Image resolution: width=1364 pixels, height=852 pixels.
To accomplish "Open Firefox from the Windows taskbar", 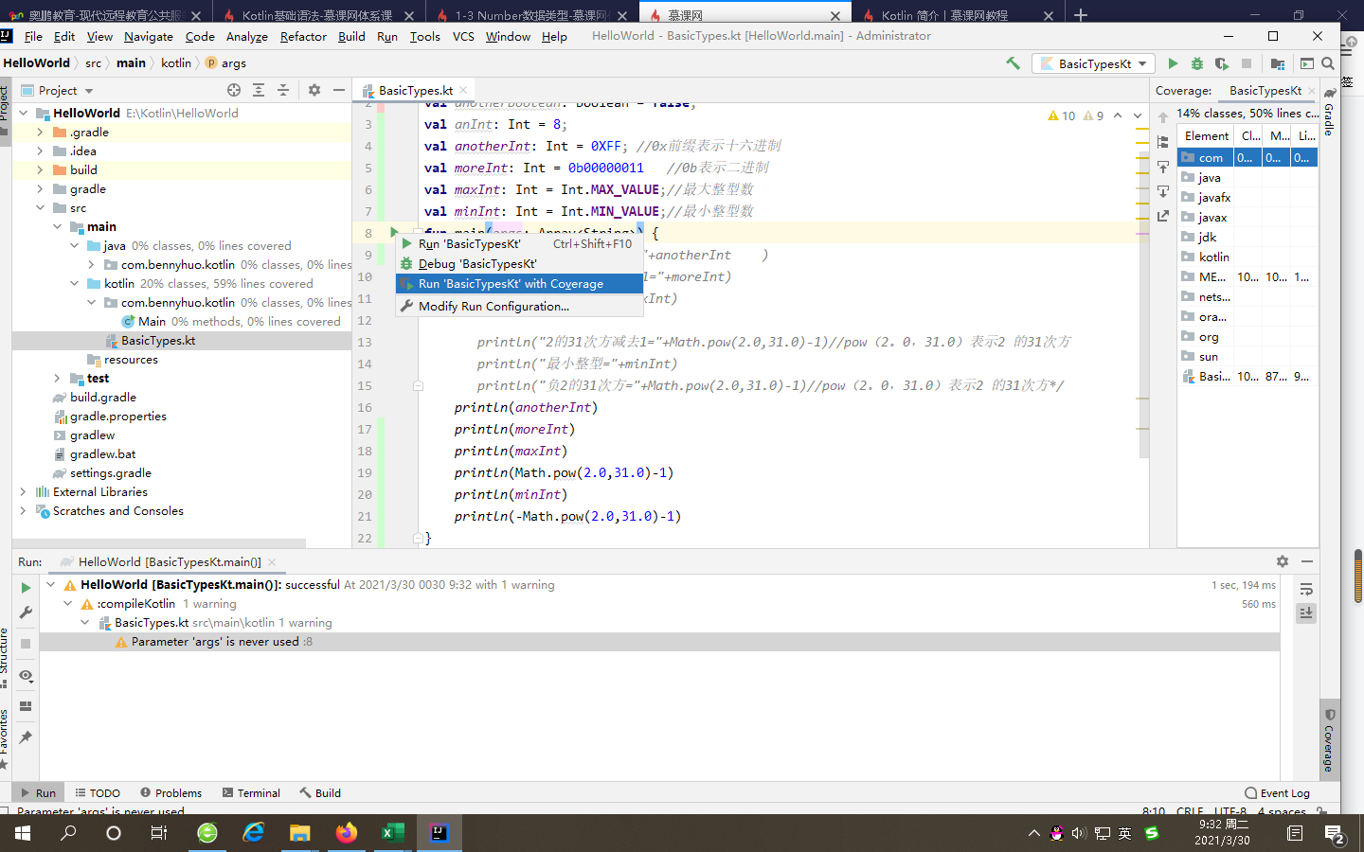I will 346,833.
